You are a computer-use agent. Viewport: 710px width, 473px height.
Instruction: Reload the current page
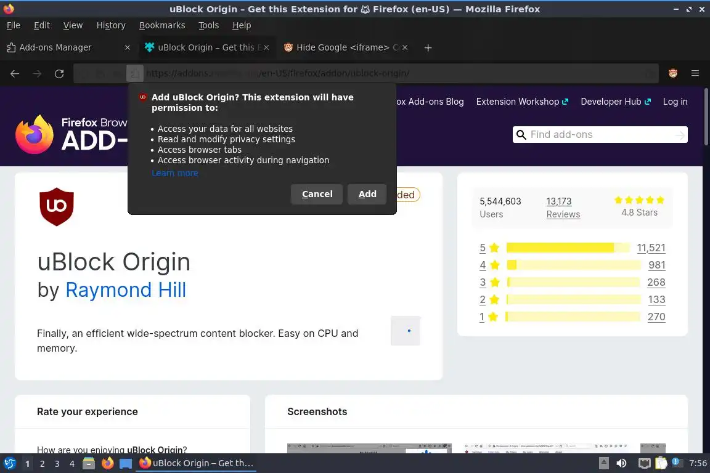point(59,74)
